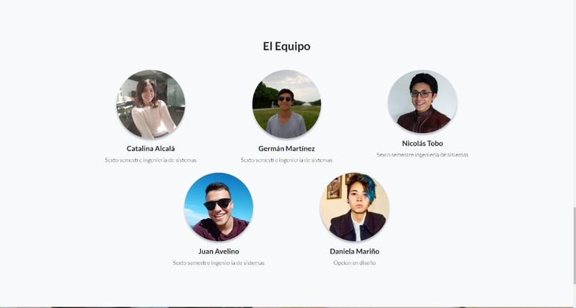This screenshot has height=308, width=576.
Task: Click the description under Germán Martínez
Action: 287,160
